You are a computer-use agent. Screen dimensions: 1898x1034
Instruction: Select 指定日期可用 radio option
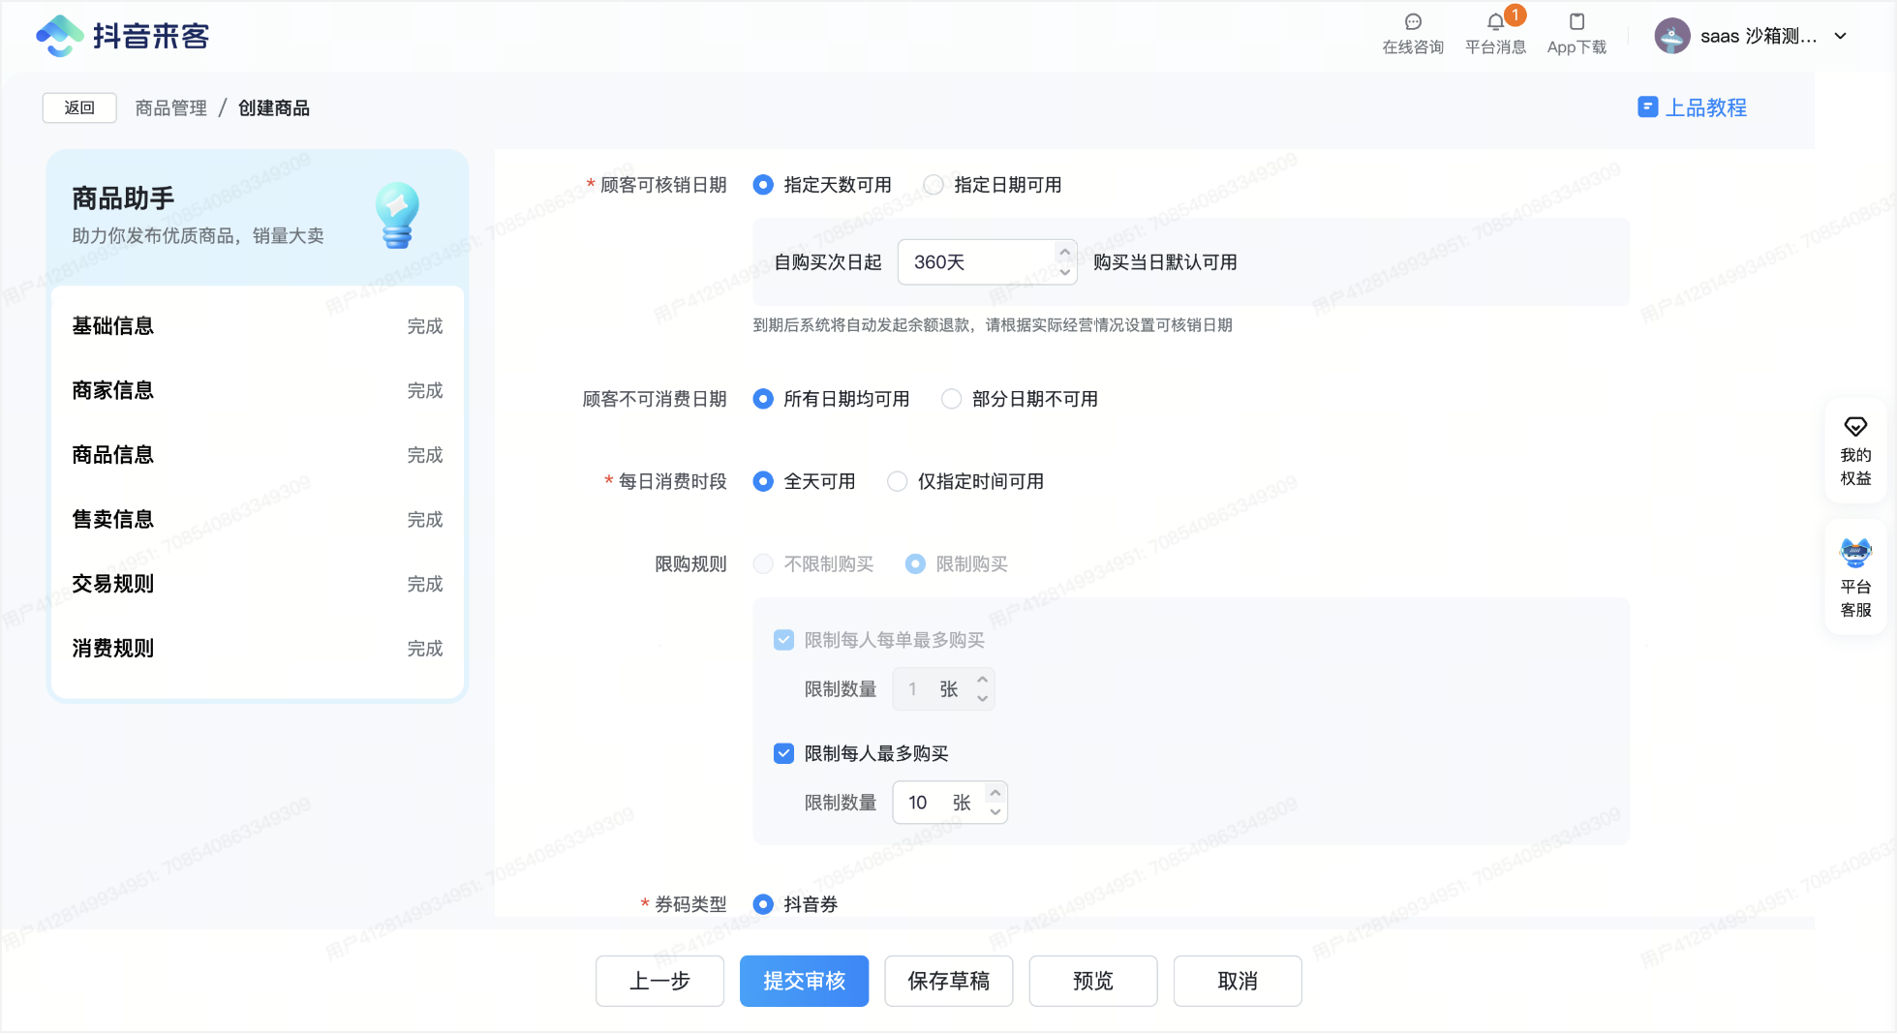[934, 185]
